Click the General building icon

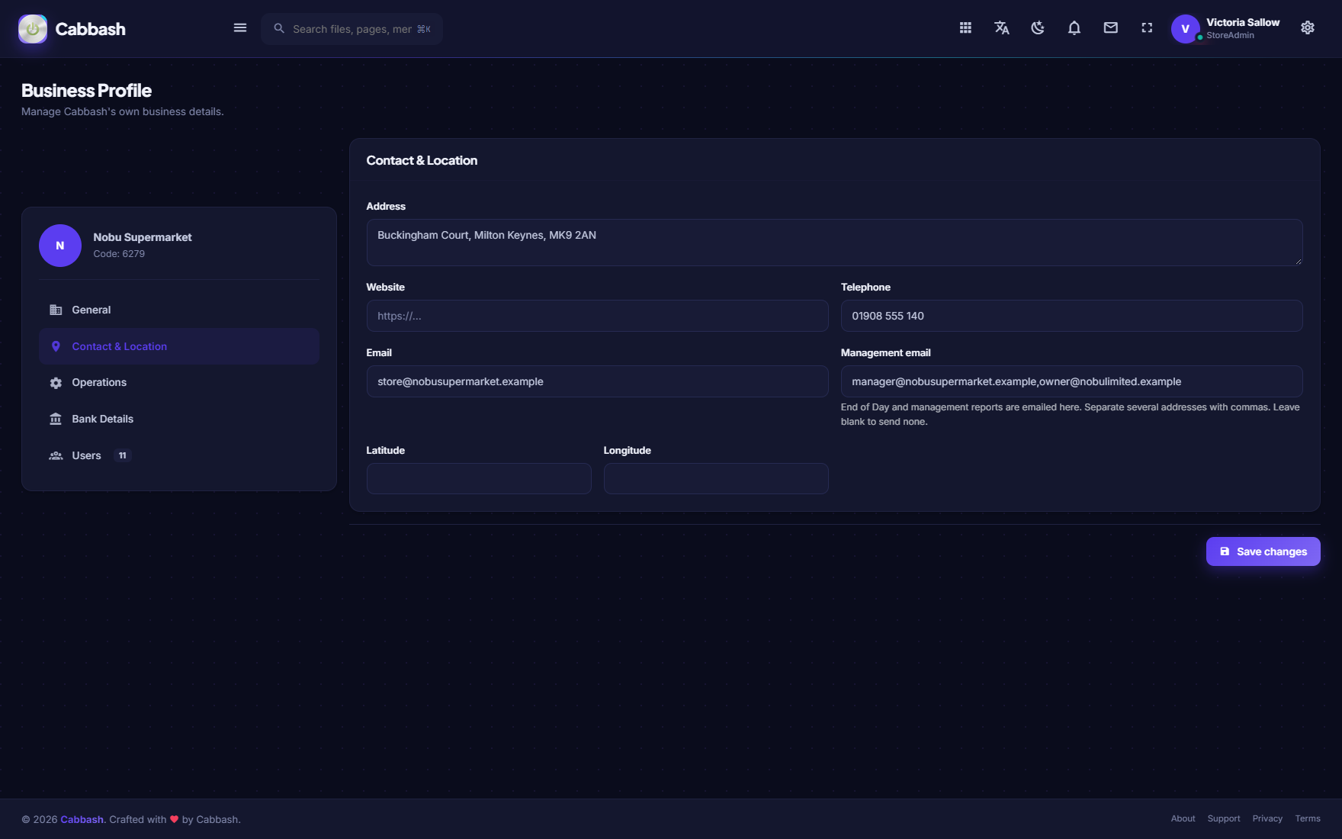click(56, 310)
